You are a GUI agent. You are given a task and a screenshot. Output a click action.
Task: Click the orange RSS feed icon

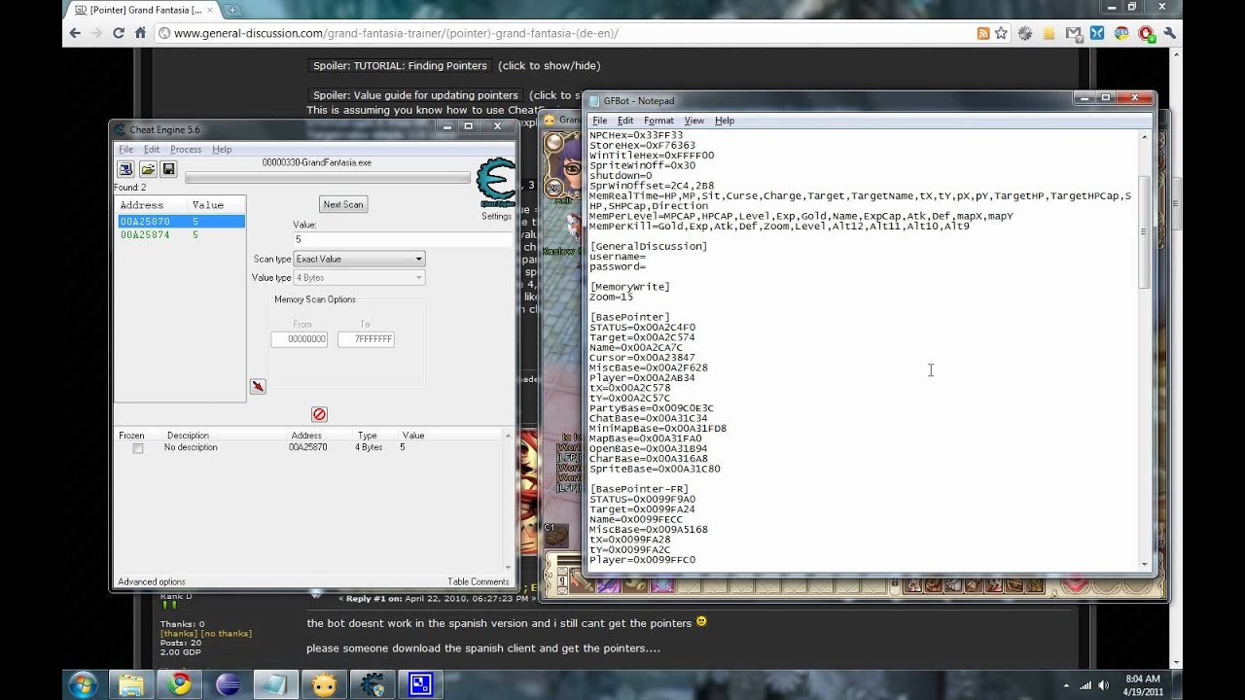(x=983, y=33)
